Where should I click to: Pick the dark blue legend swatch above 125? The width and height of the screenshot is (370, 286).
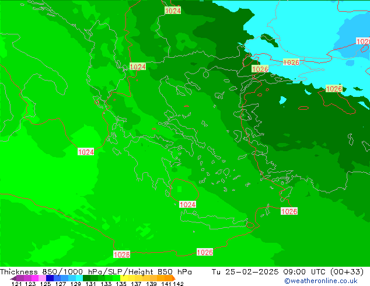tap(50, 278)
